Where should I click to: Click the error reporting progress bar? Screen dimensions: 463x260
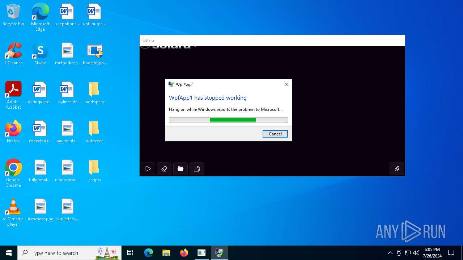coord(229,120)
